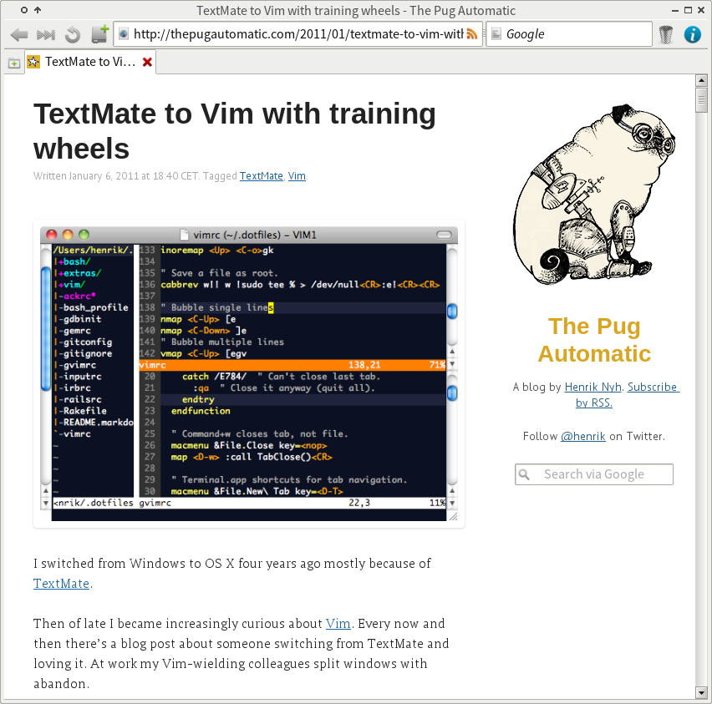Viewport: 712px width, 704px height.
Task: Close the TextMate to Vi... tab
Action: click(x=147, y=62)
